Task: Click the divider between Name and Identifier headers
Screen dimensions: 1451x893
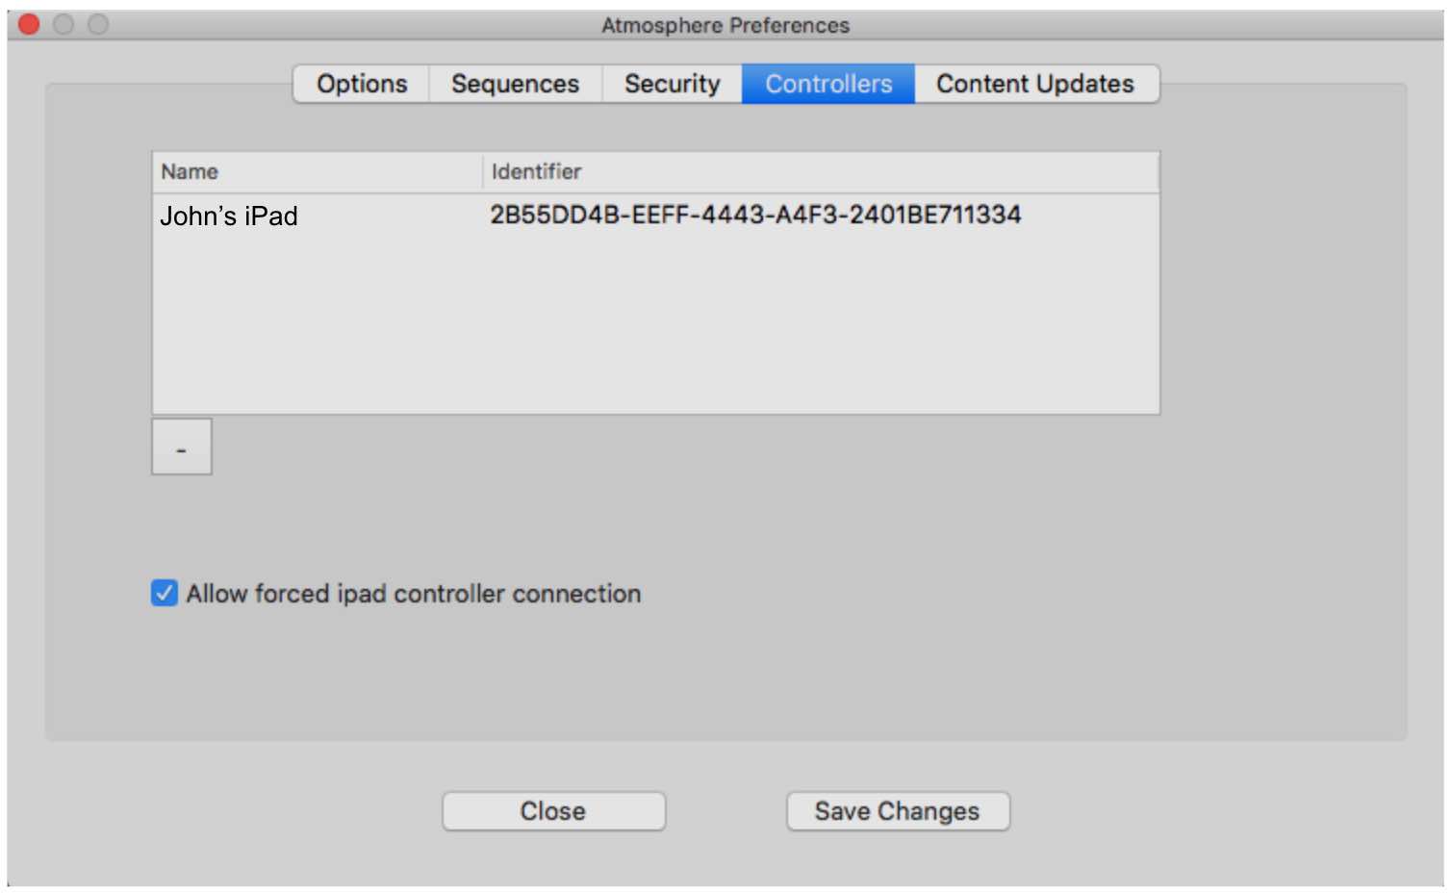Action: (x=482, y=172)
